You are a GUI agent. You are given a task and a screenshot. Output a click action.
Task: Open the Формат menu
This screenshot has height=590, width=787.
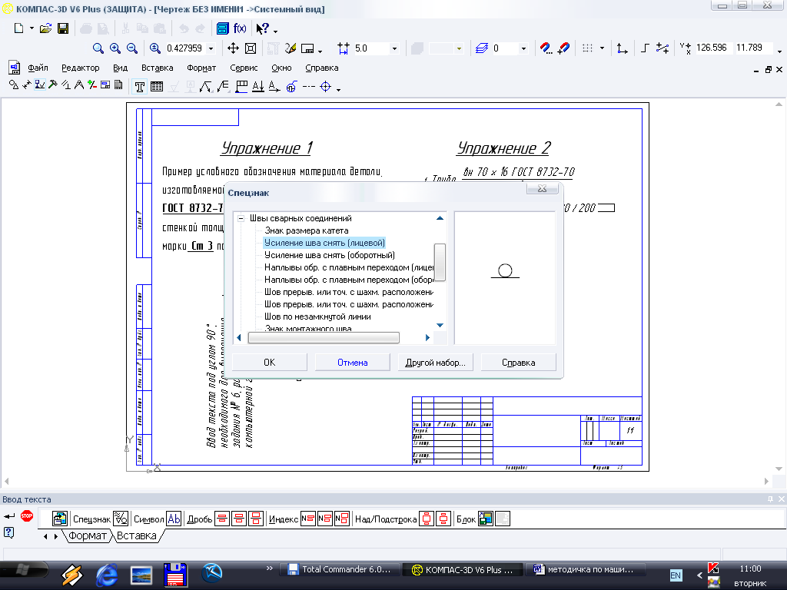[201, 68]
